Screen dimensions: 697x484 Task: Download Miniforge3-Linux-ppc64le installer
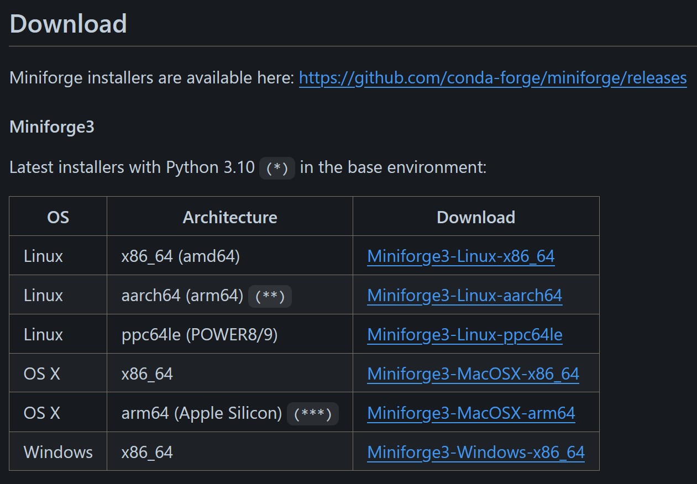coord(465,335)
